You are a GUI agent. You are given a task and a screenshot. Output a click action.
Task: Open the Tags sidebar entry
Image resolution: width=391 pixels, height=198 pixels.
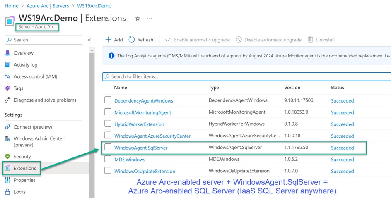point(19,88)
